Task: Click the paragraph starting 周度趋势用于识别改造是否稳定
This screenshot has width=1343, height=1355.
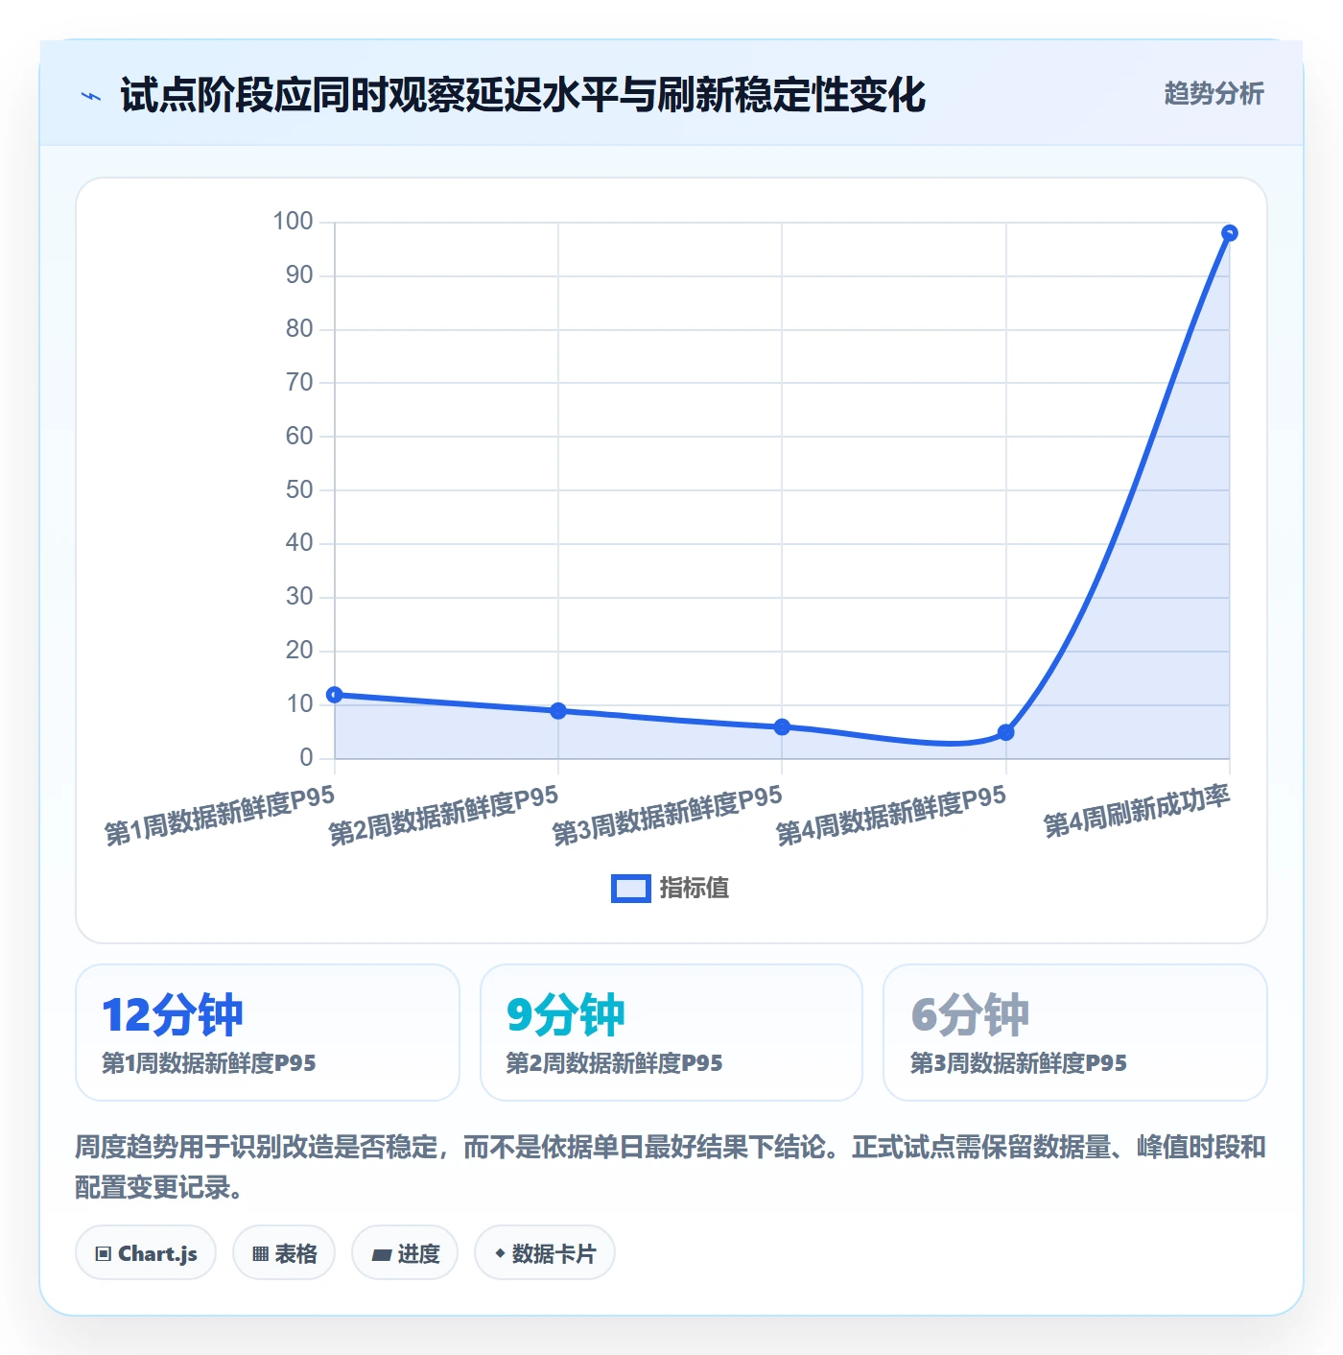Action: (671, 1167)
